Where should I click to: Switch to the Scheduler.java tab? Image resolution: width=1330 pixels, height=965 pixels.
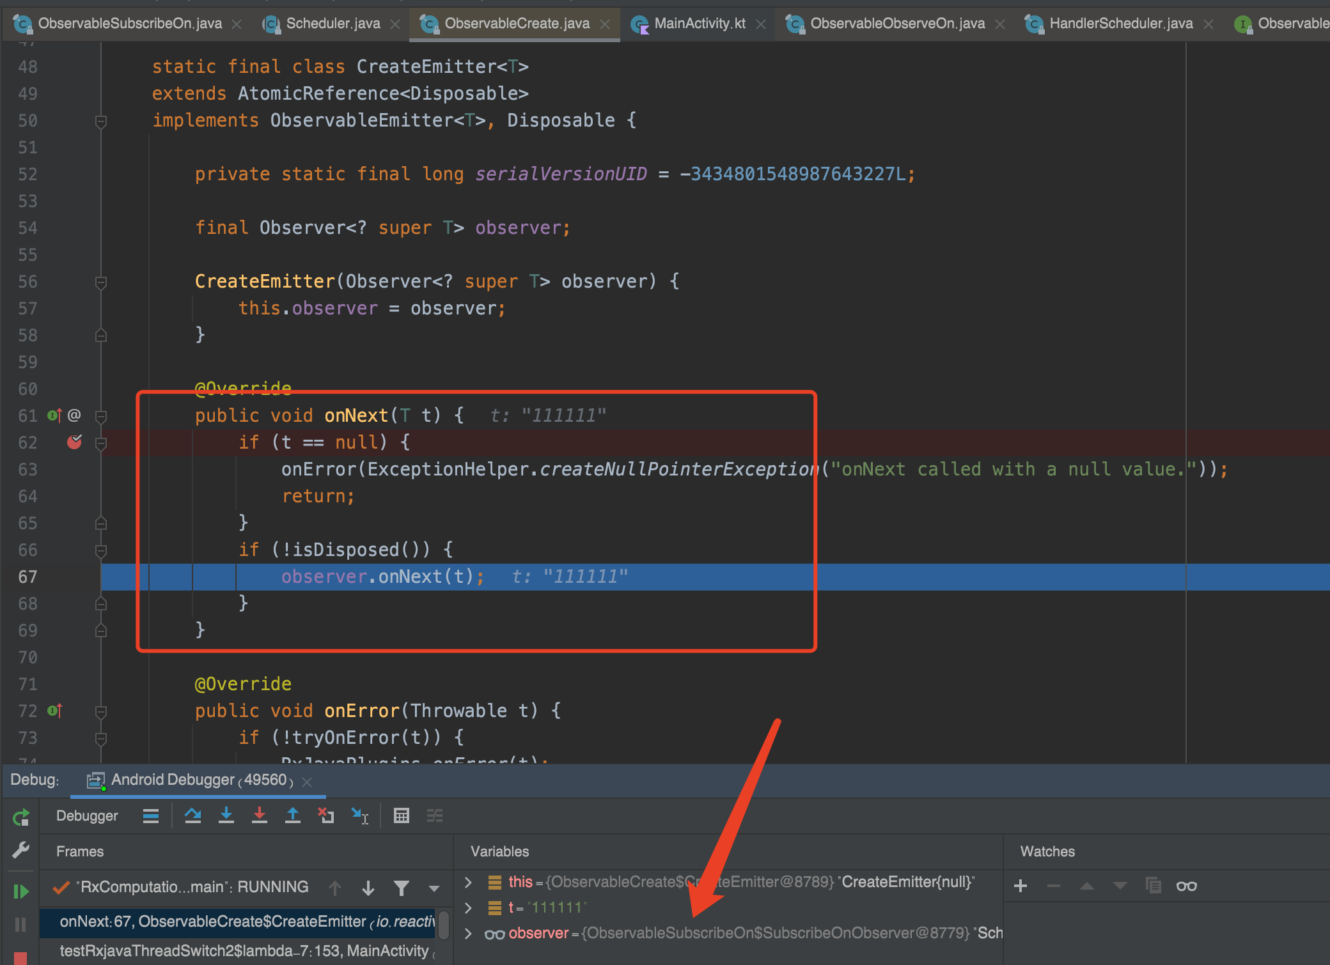(x=330, y=23)
